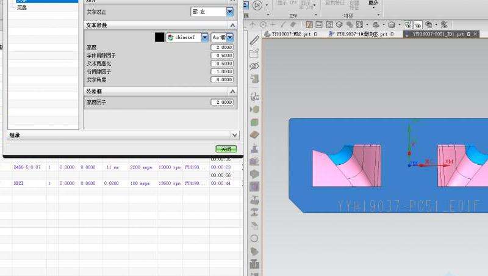Collapse the 文本参数 section
Screen dimensions: 488x276
[x=232, y=25]
